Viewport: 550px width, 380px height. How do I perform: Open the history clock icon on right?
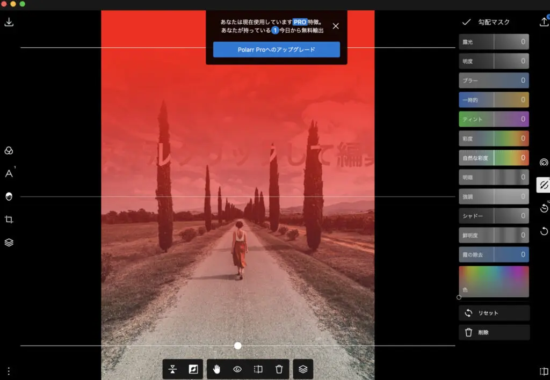click(x=544, y=208)
